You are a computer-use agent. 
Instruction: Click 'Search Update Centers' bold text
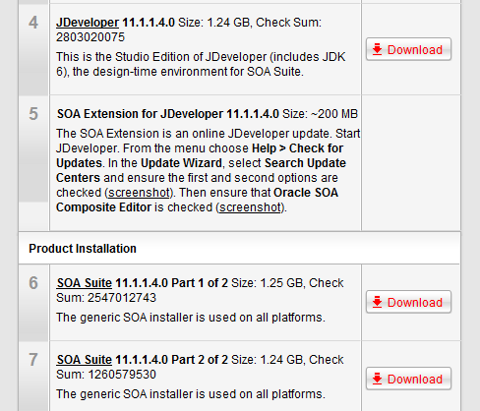201,170
